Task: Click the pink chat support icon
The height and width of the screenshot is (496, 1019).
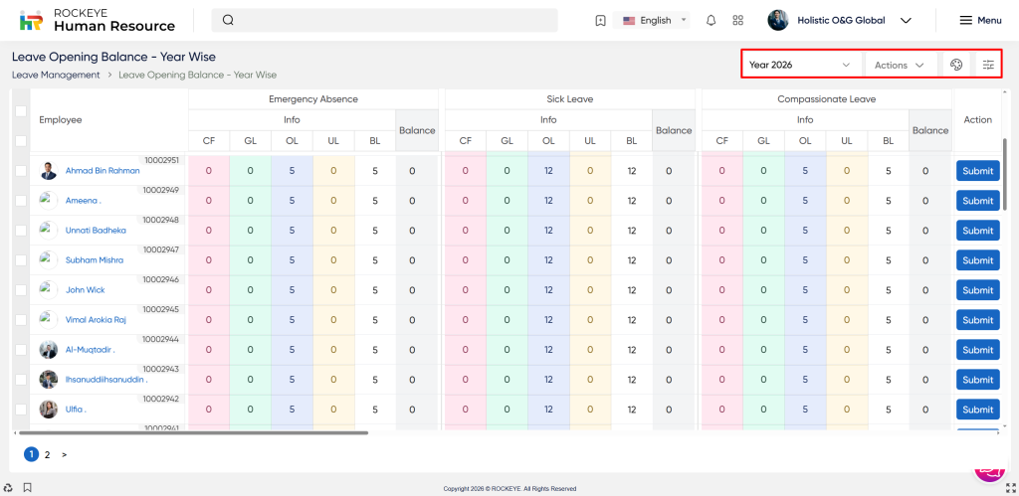Action: point(988,469)
